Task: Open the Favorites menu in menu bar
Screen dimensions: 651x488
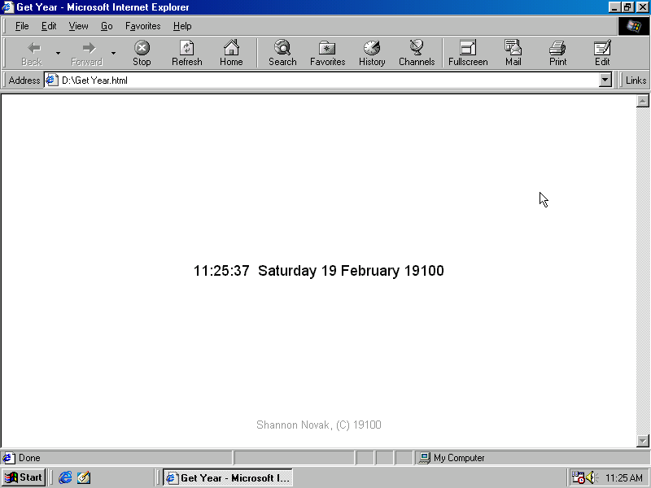Action: click(x=143, y=26)
